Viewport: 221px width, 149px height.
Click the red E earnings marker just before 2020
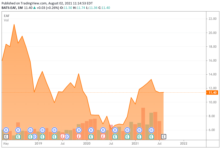(79, 136)
